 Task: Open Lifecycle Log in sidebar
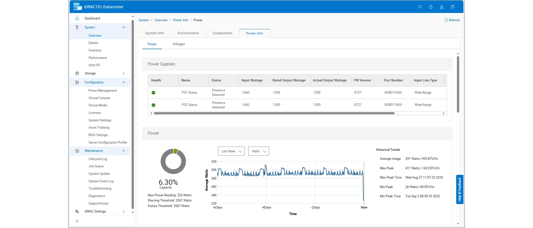pos(98,159)
